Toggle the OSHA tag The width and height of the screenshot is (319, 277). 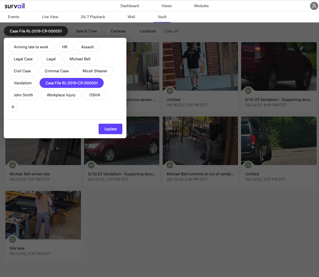click(x=95, y=95)
